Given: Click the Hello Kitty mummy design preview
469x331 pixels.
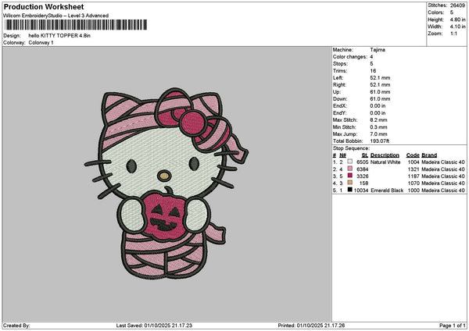Looking at the screenshot, I should tap(166, 183).
